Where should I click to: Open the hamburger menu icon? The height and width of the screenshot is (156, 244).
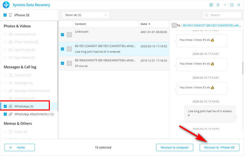tap(218, 5)
